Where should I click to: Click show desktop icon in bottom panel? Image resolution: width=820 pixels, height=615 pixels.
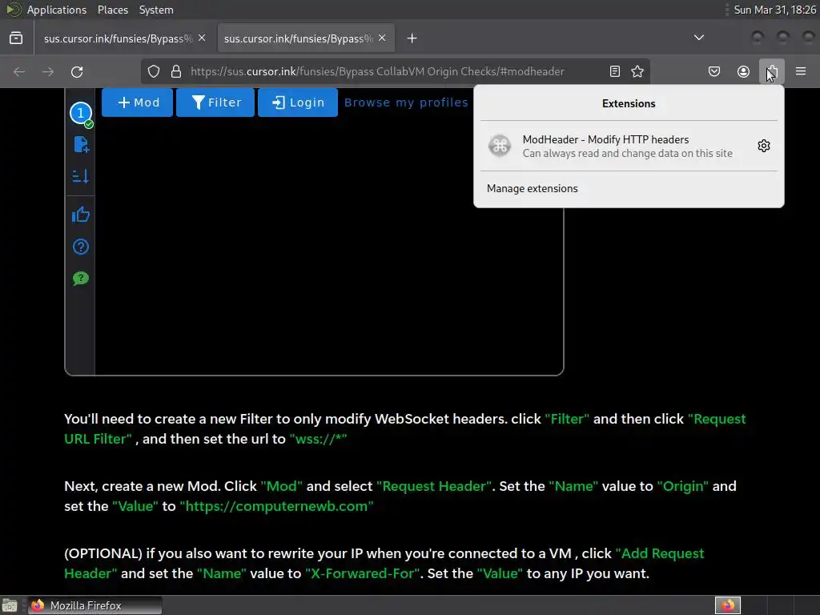[x=10, y=605]
